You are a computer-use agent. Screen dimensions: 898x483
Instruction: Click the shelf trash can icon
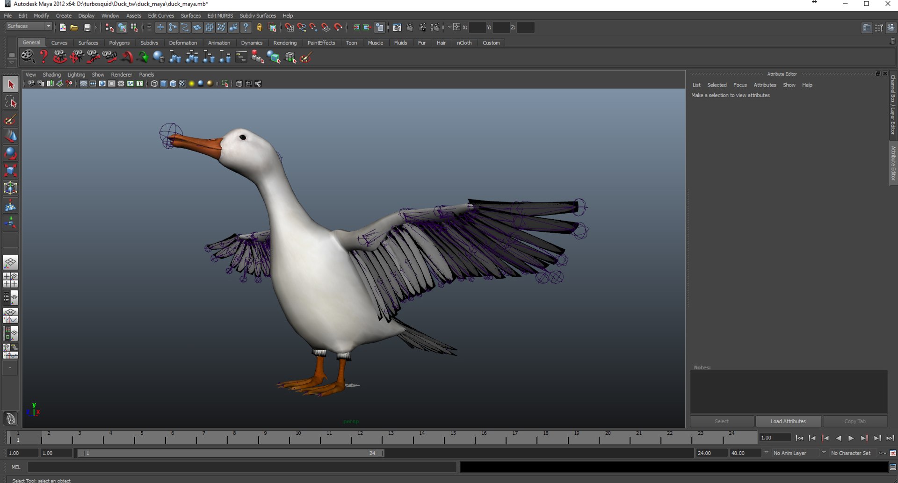pos(892,42)
